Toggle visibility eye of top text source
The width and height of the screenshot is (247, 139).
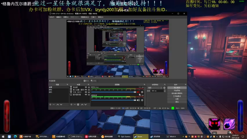tap(86, 87)
